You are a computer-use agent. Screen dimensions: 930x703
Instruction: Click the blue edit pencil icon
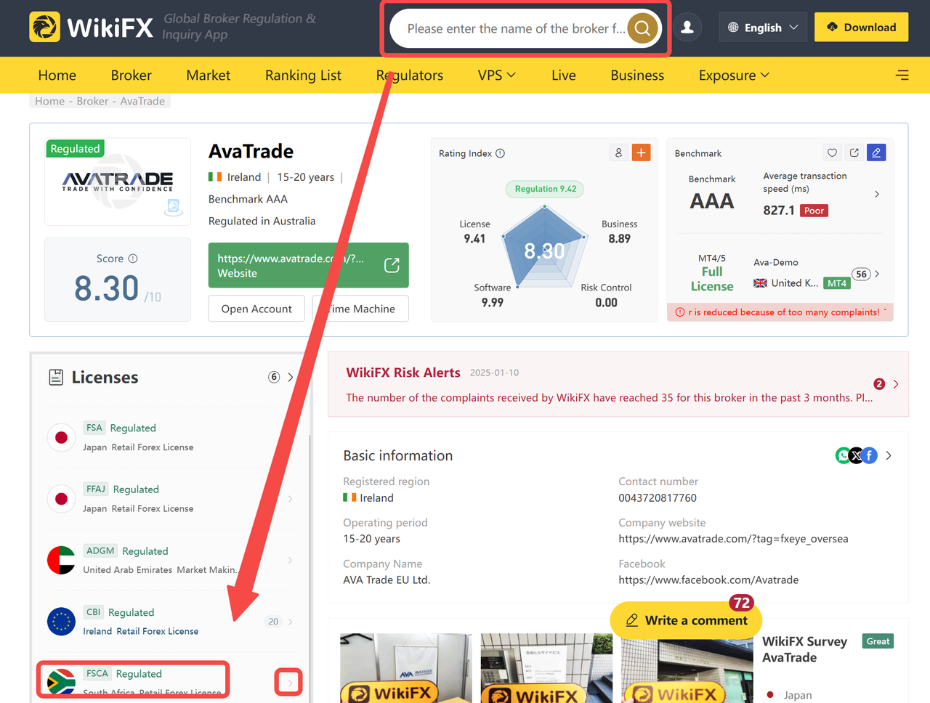pyautogui.click(x=876, y=153)
